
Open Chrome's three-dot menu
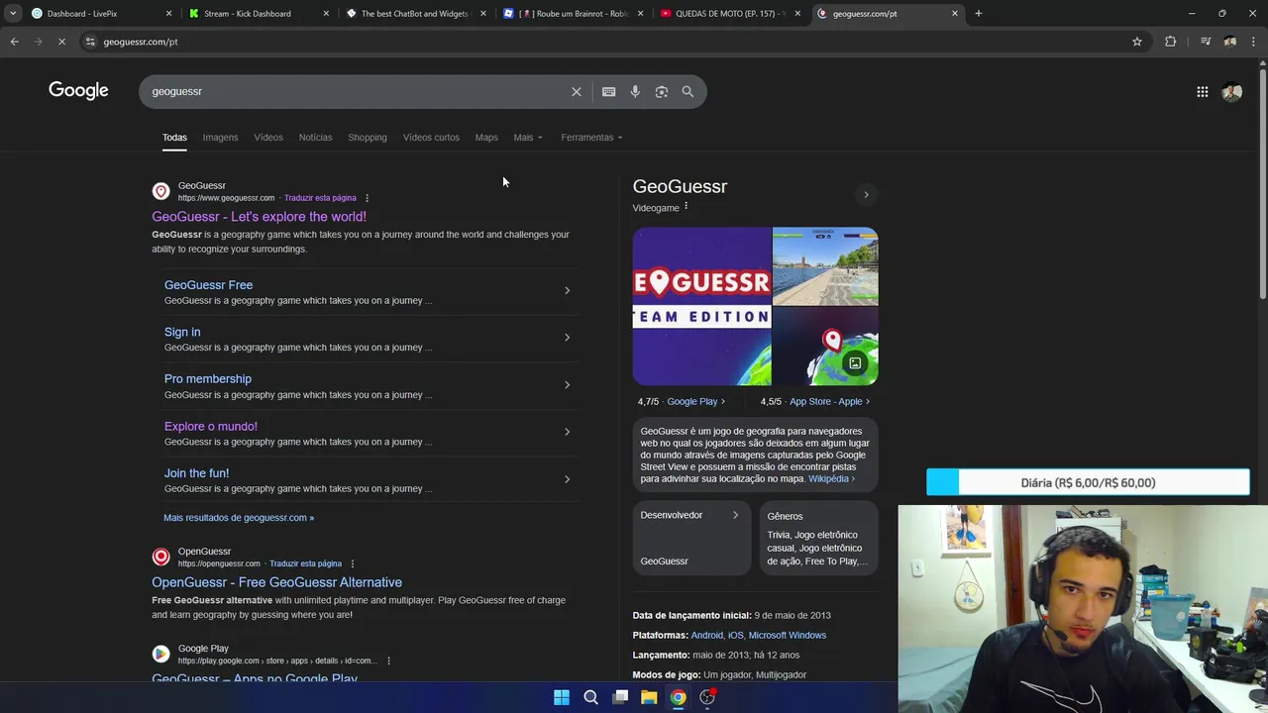[x=1254, y=42]
